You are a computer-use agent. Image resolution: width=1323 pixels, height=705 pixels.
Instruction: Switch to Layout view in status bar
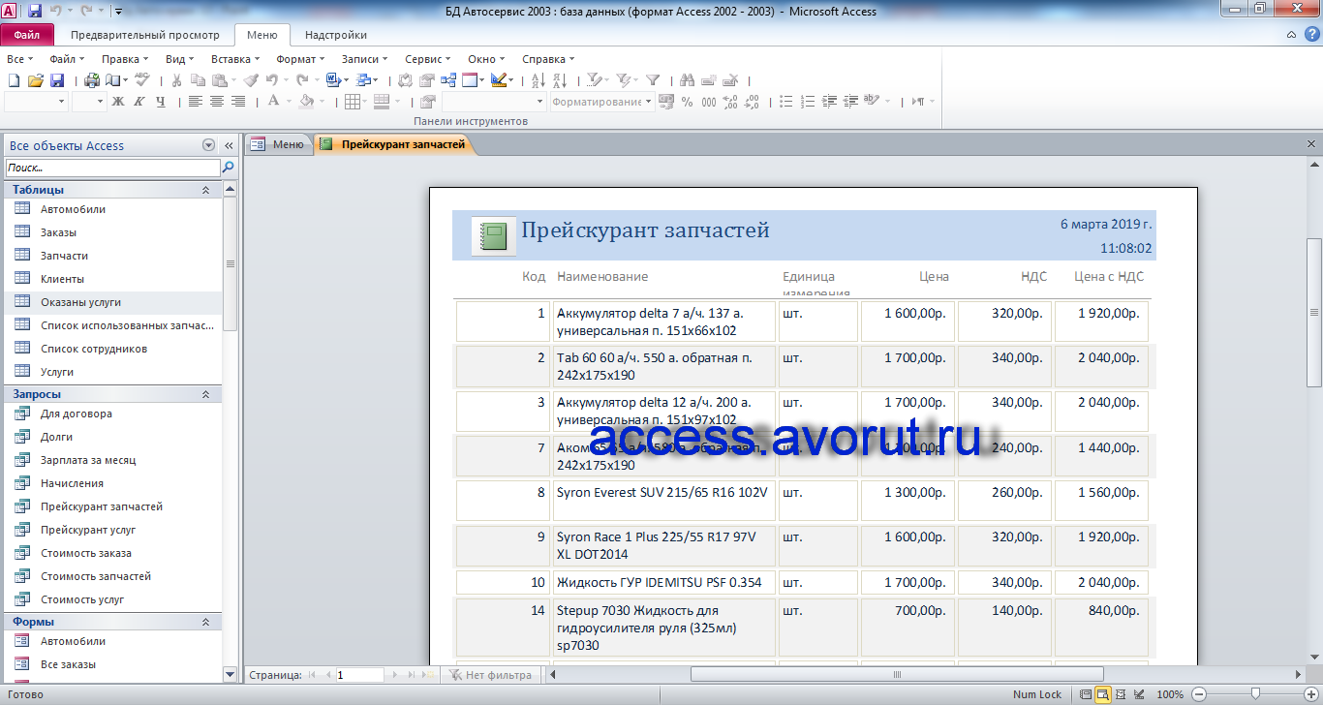1121,694
